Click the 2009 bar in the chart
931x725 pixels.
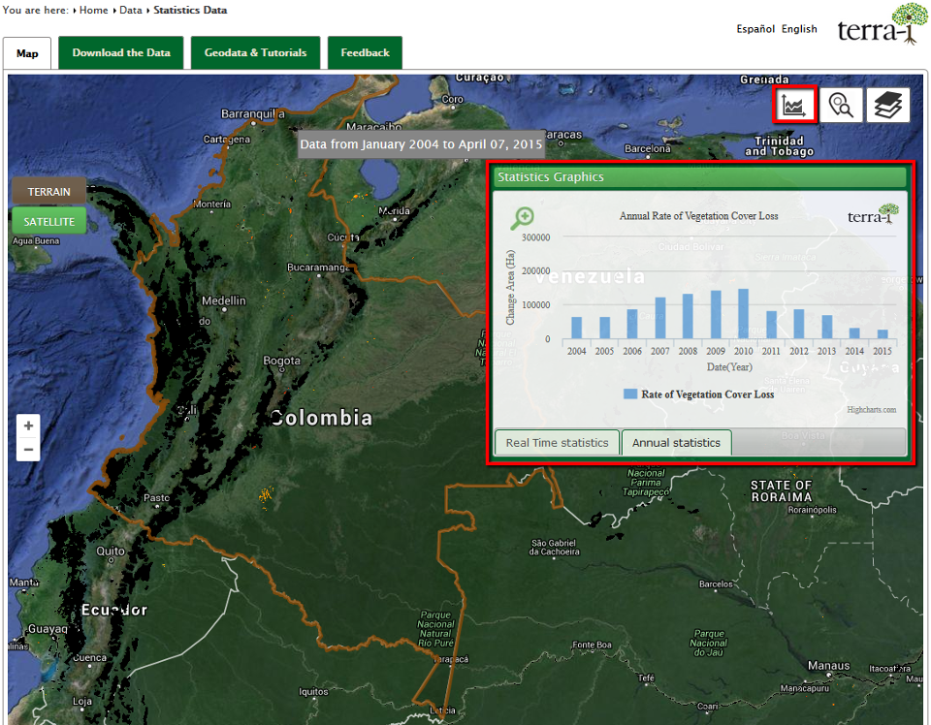pos(716,315)
